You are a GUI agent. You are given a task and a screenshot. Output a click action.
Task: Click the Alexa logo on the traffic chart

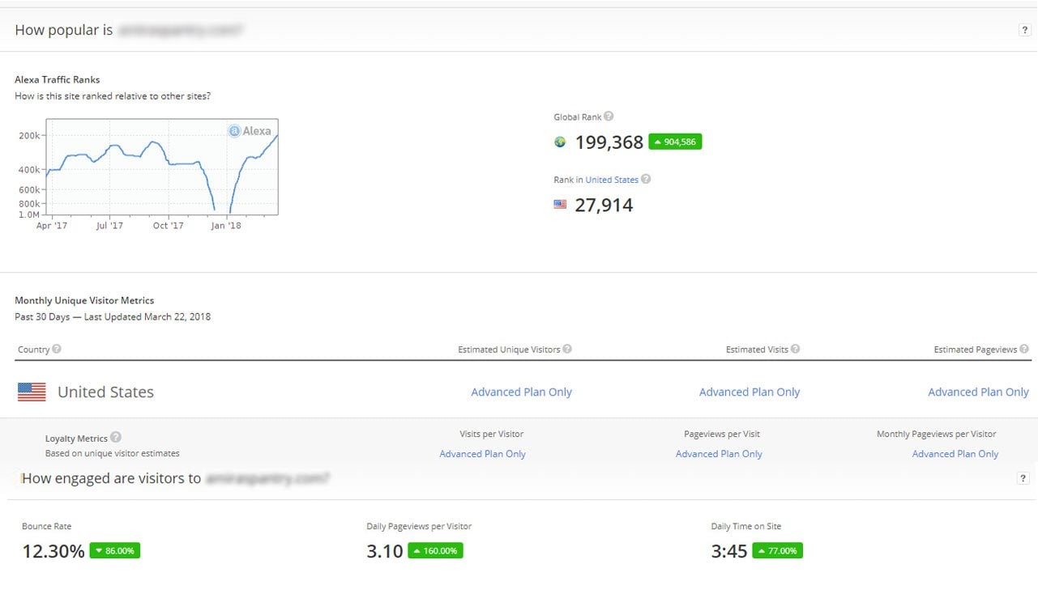pyautogui.click(x=250, y=130)
